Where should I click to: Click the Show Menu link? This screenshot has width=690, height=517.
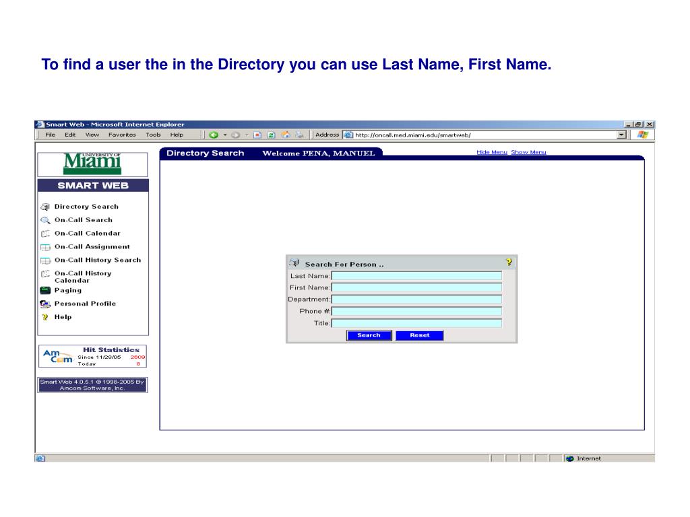(528, 152)
